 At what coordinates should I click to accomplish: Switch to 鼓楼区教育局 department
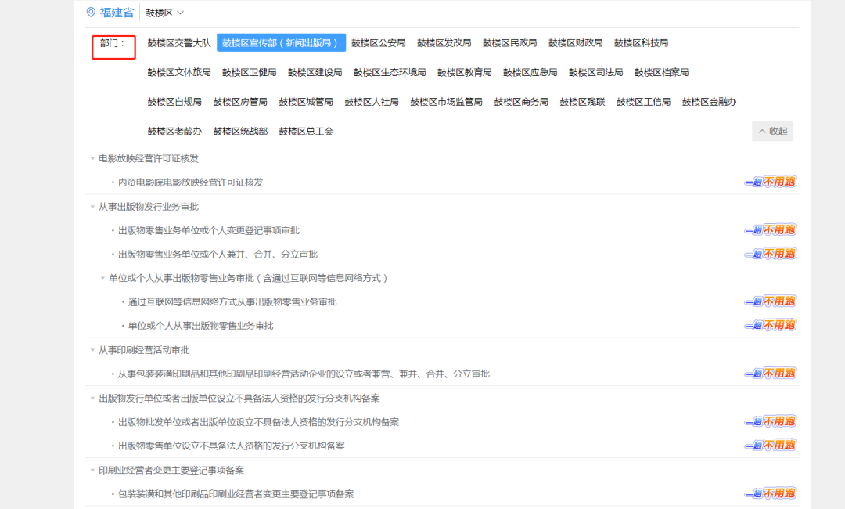(x=464, y=73)
